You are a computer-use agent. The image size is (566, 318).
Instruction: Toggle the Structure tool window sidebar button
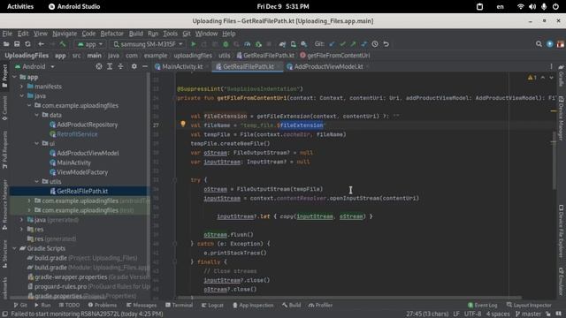point(4,254)
